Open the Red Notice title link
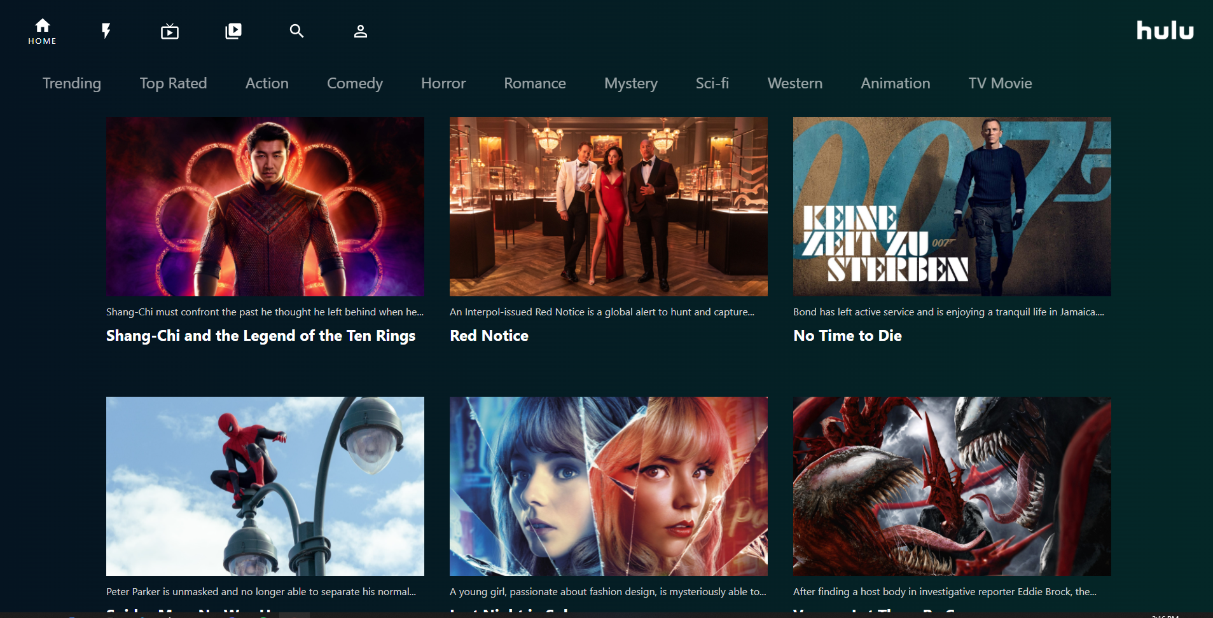Screen dimensions: 1213x618 pos(489,336)
